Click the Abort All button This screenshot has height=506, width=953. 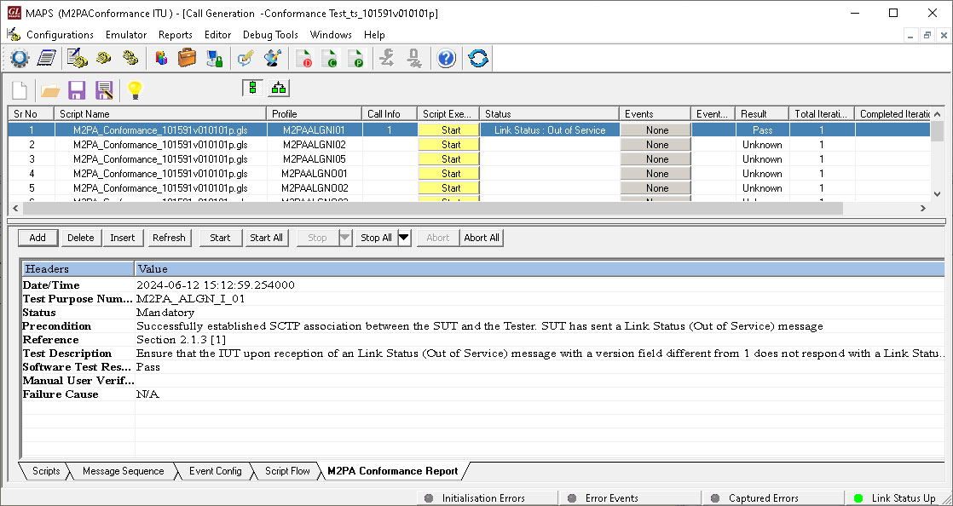click(x=482, y=238)
